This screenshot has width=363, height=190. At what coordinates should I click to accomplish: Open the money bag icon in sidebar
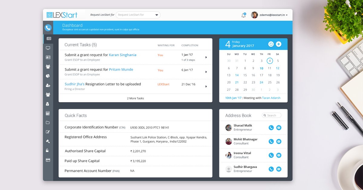click(48, 104)
